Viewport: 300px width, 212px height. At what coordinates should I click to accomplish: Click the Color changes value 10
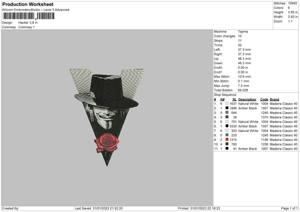[x=239, y=36]
